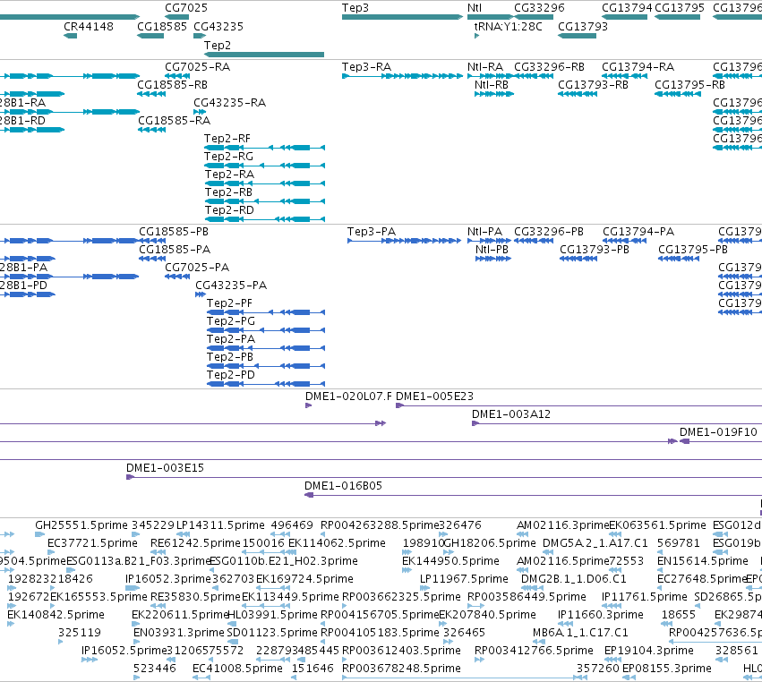Image resolution: width=762 pixels, height=682 pixels.
Task: Click EST RP003678248.5prime label
Action: click(401, 668)
